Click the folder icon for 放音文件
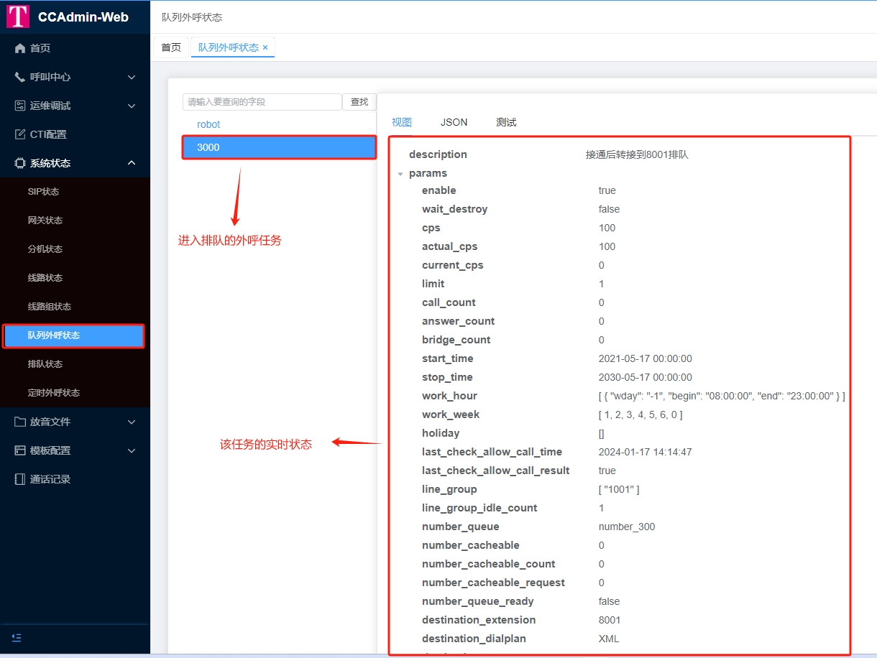 tap(20, 422)
